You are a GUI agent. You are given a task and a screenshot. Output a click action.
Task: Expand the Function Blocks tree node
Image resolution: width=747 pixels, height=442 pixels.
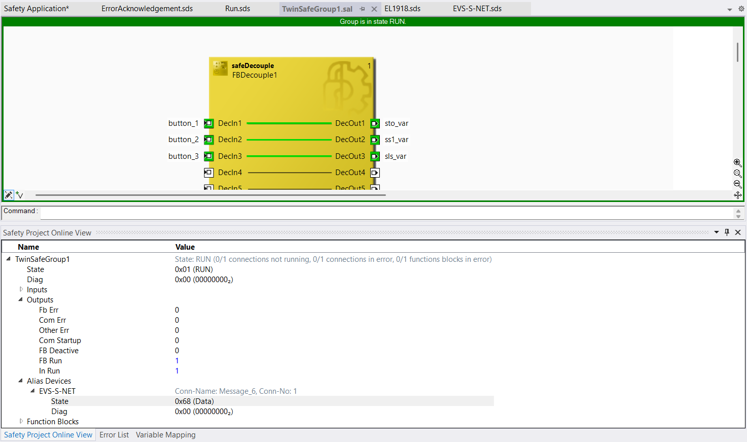21,421
